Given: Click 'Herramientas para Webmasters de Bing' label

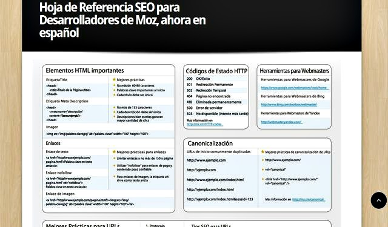Looking at the screenshot, I should [x=292, y=96].
